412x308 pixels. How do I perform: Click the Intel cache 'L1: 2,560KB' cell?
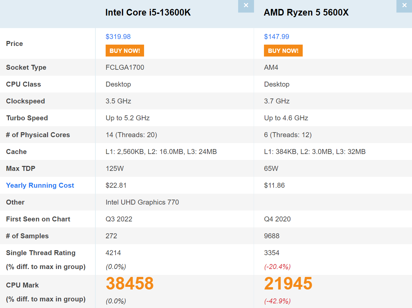(x=161, y=152)
